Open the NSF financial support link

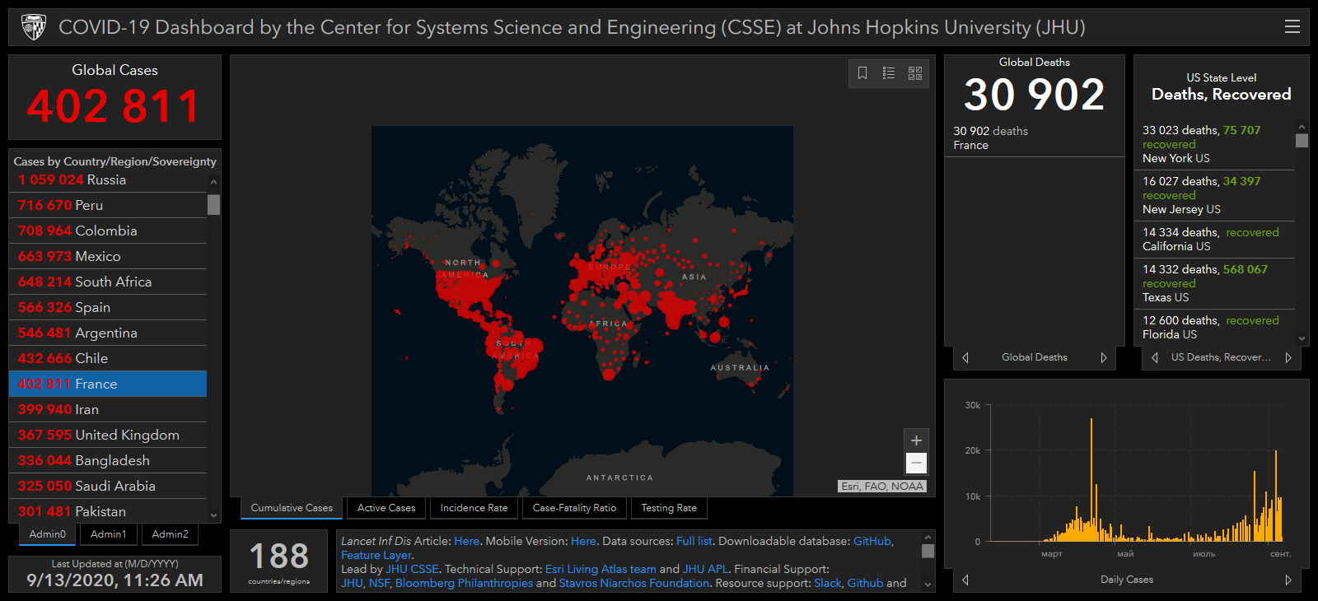(379, 583)
